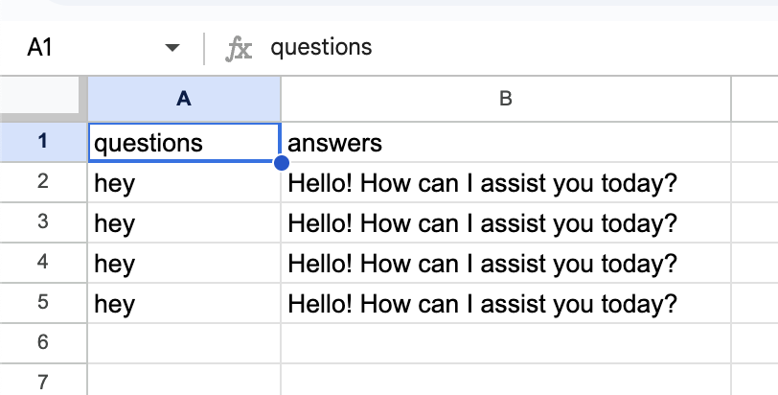Select row 5 header

point(43,304)
